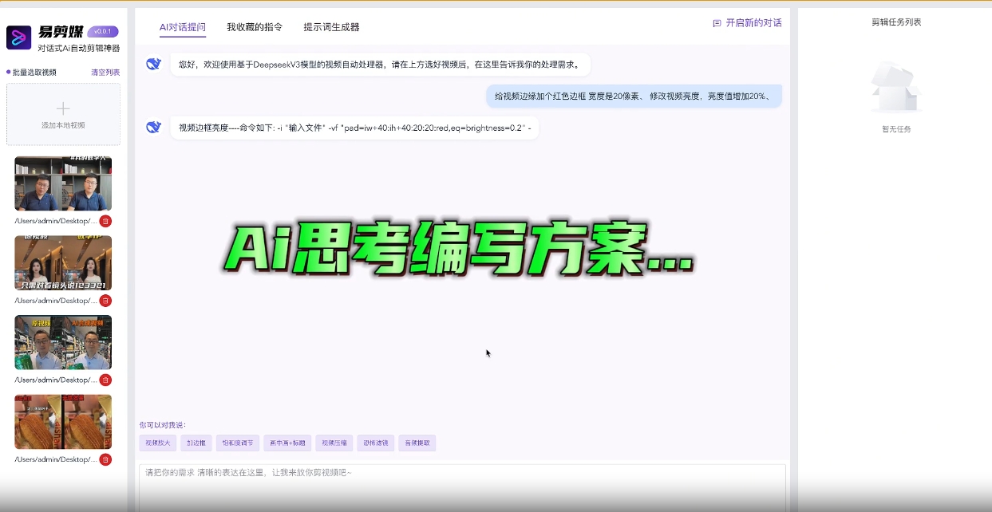Click the chat icon beside 开启新的对话
992x512 pixels.
click(x=717, y=24)
